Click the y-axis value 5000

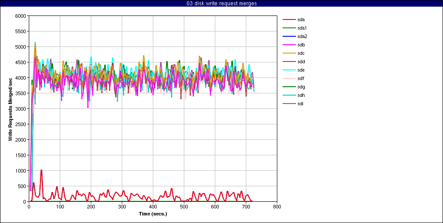(x=21, y=47)
